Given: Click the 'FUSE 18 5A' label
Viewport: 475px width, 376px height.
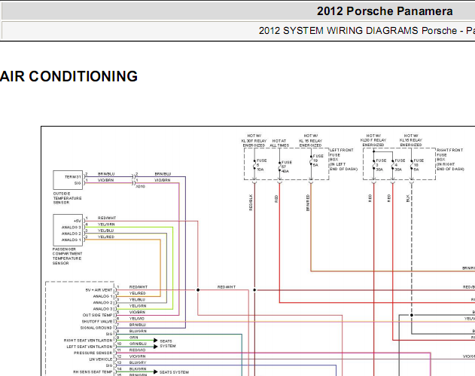Looking at the screenshot, I should [x=419, y=165].
